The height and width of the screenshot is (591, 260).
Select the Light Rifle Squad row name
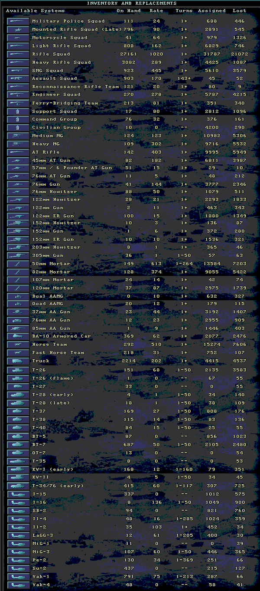62,46
